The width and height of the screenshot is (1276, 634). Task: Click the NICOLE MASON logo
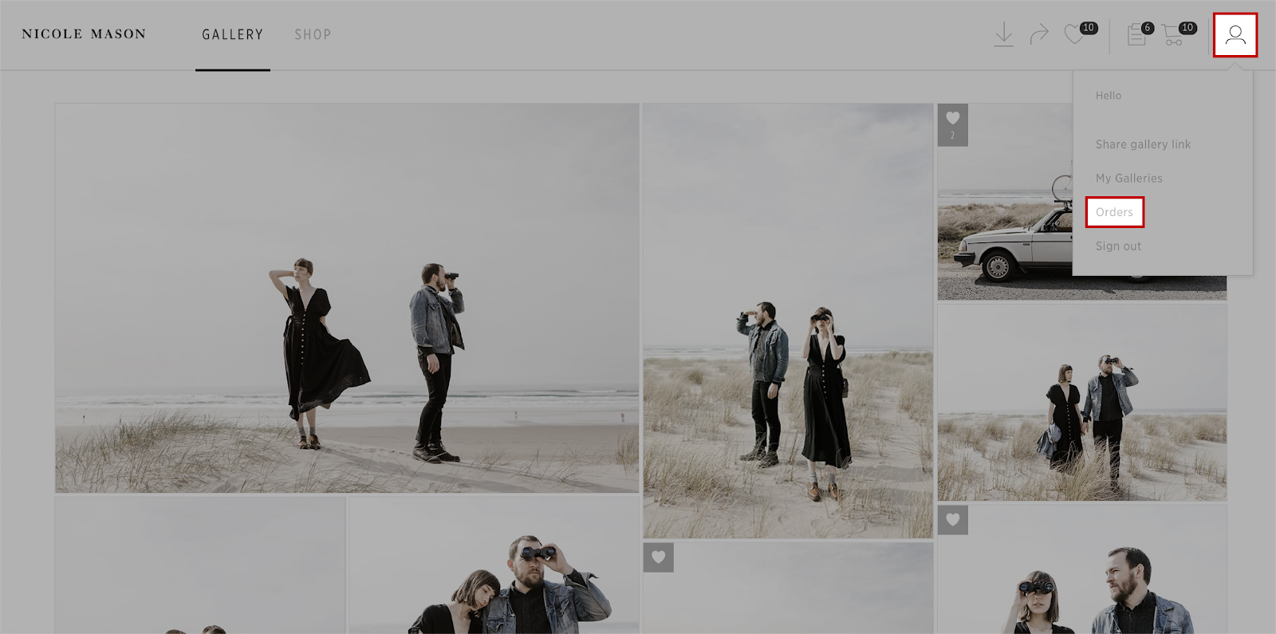click(84, 34)
